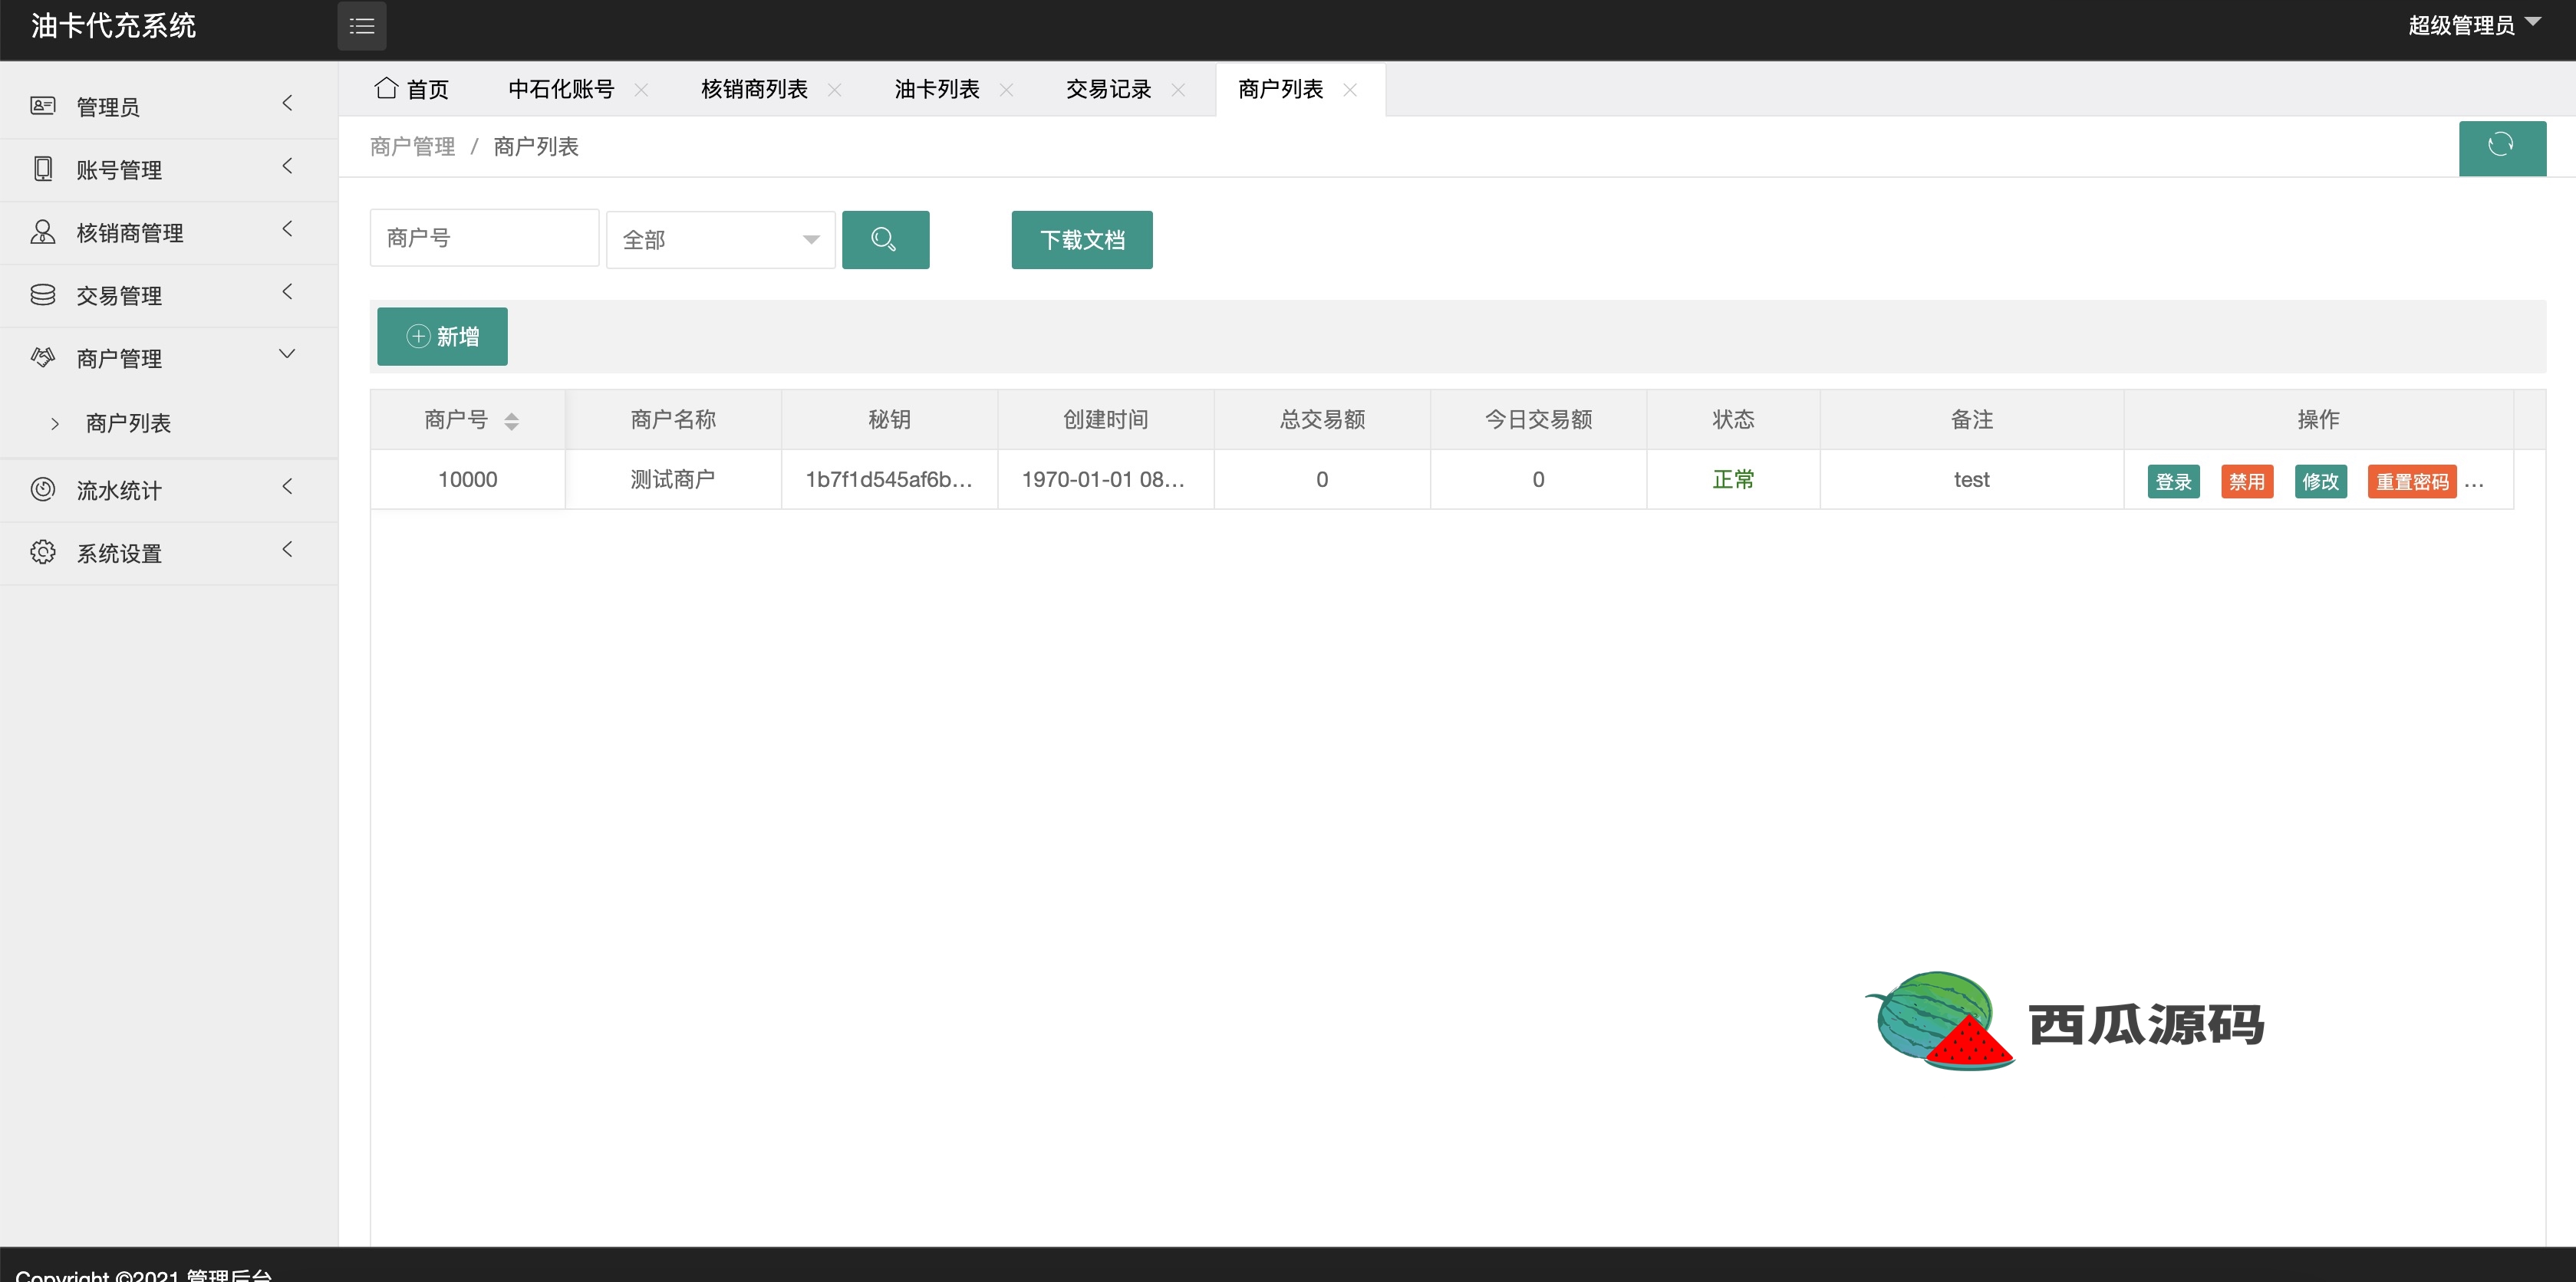Switch to the 首页 tab
This screenshot has height=1282, width=2576.
click(x=412, y=89)
